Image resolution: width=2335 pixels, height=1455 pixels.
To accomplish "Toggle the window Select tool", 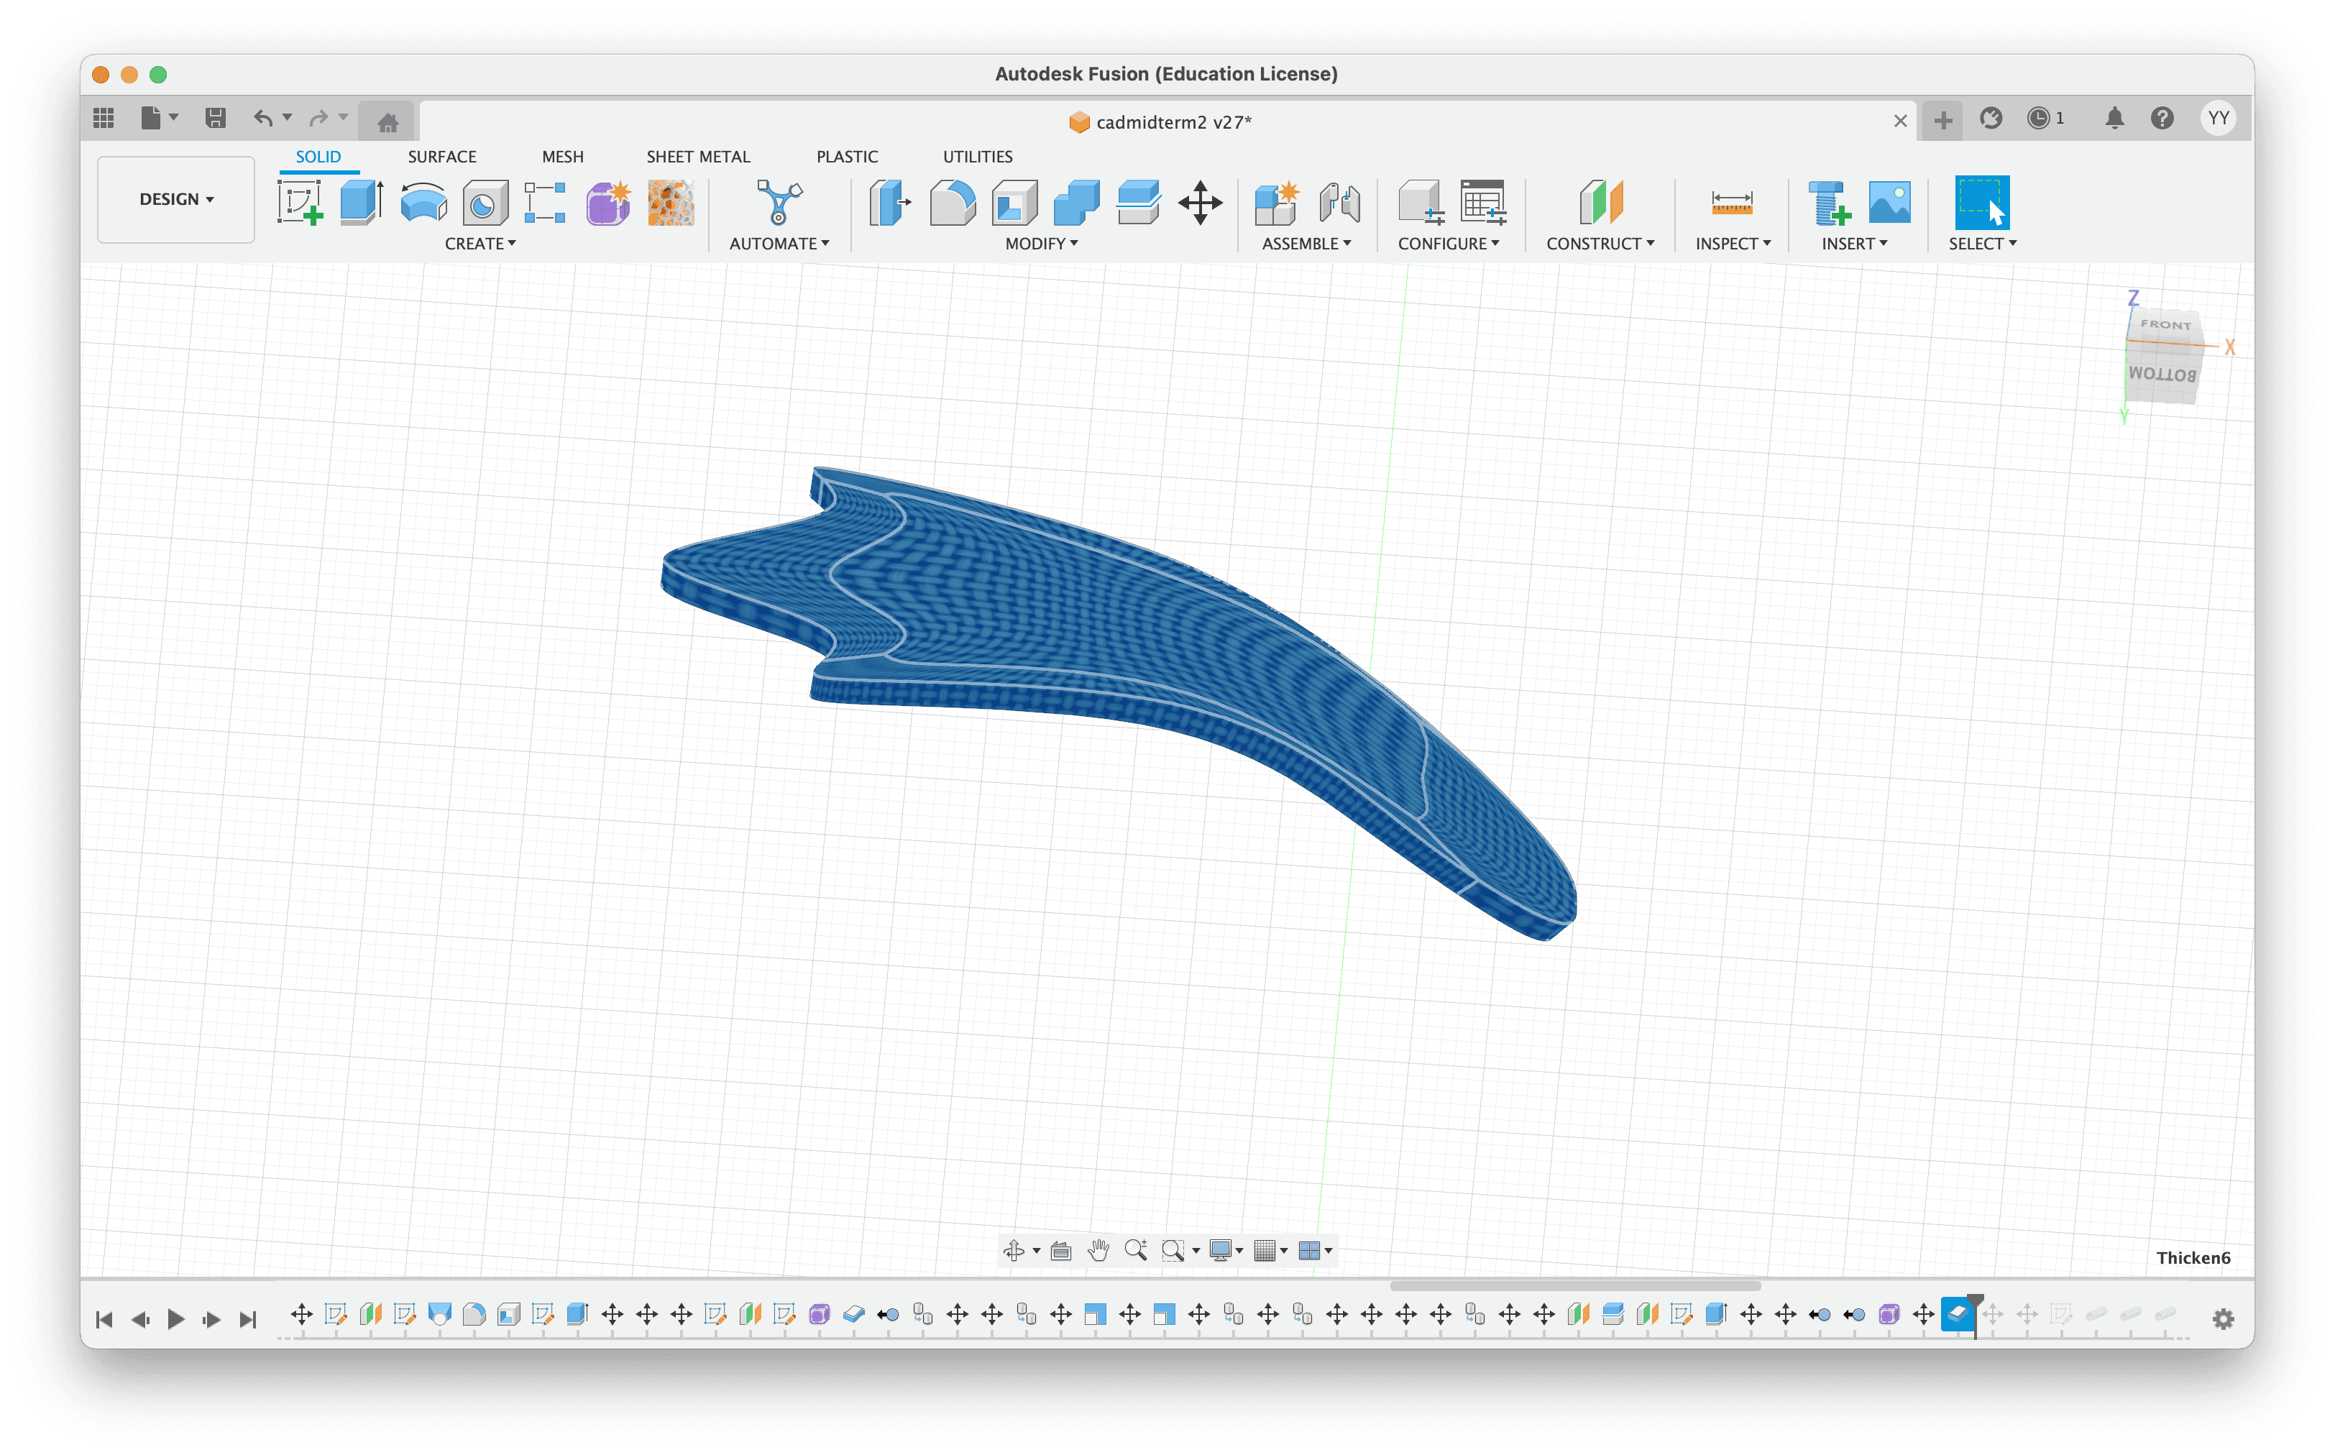I will [1981, 203].
